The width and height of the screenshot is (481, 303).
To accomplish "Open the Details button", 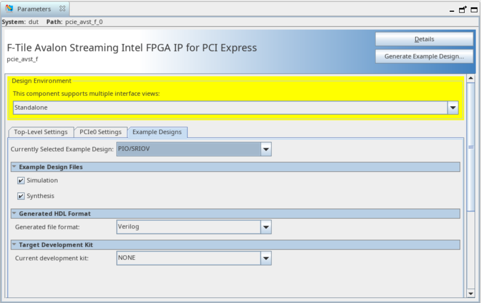I will (424, 39).
